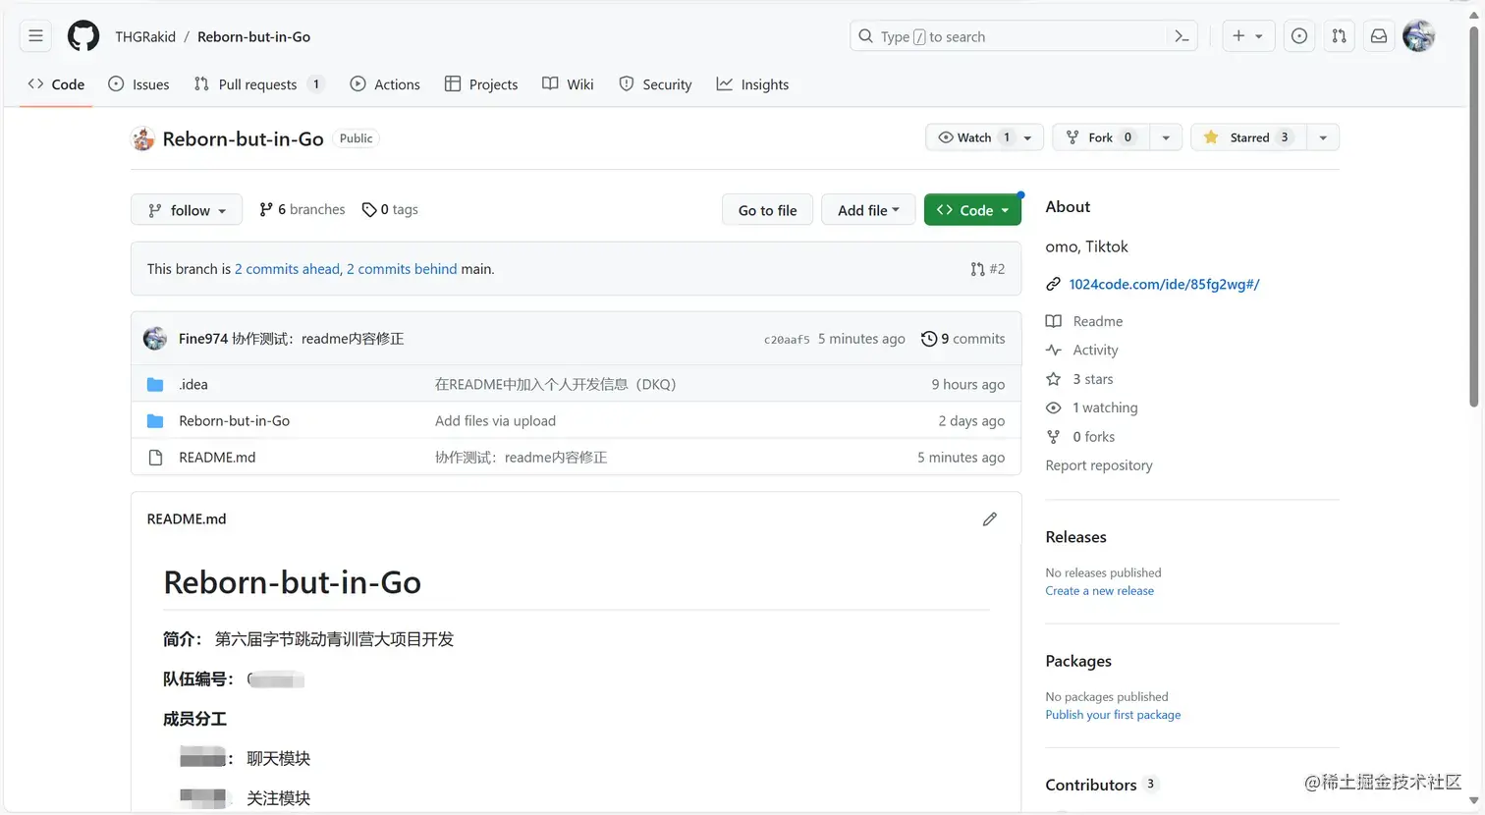Image resolution: width=1485 pixels, height=815 pixels.
Task: View the 6 branches link
Action: [302, 209]
